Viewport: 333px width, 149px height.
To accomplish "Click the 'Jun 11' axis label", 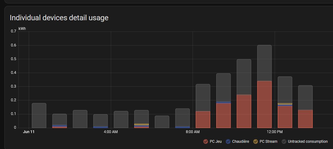I will (x=29, y=132).
